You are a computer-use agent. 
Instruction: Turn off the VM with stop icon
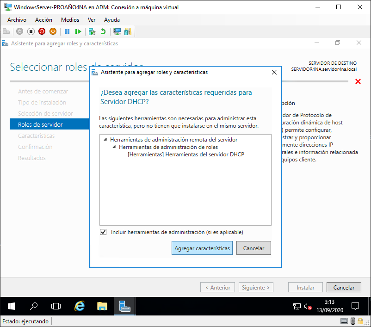(x=31, y=31)
